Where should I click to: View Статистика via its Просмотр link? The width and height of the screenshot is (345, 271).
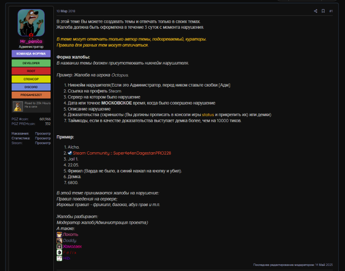tap(42, 138)
